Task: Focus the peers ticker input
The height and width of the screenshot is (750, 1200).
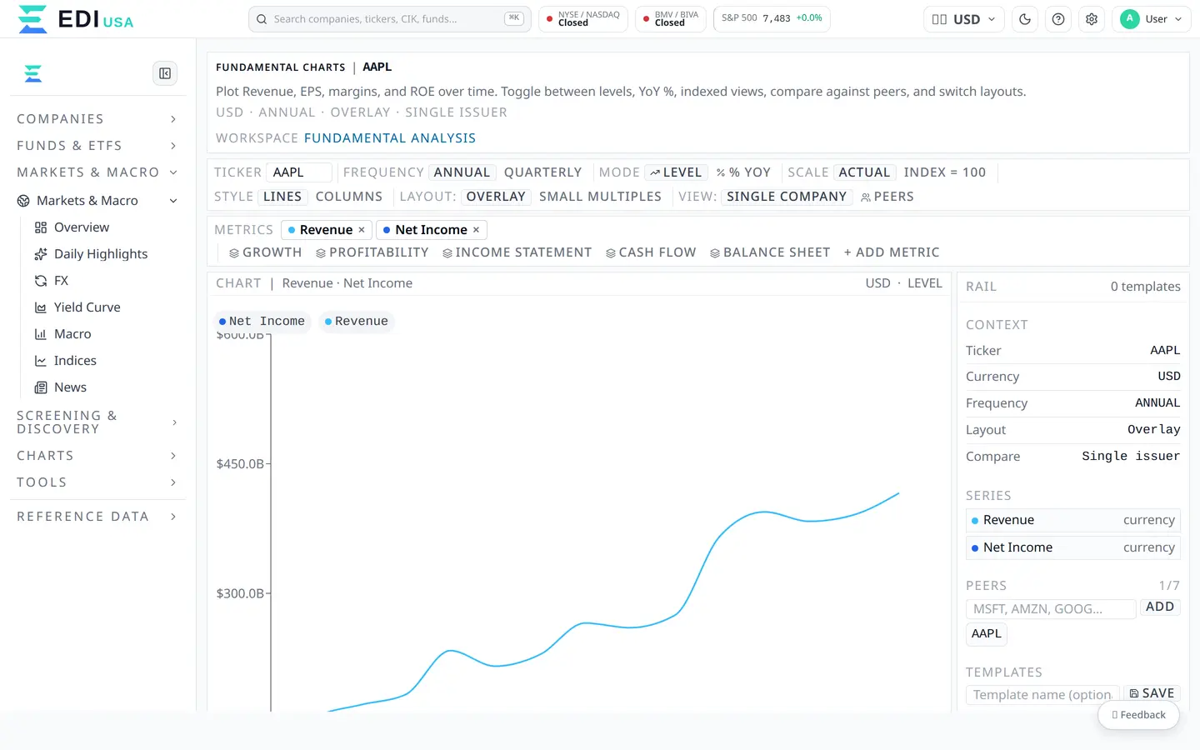Action: pyautogui.click(x=1051, y=609)
